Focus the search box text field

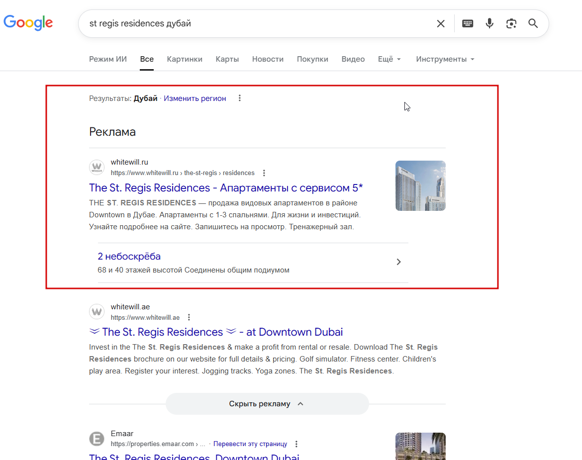[260, 23]
